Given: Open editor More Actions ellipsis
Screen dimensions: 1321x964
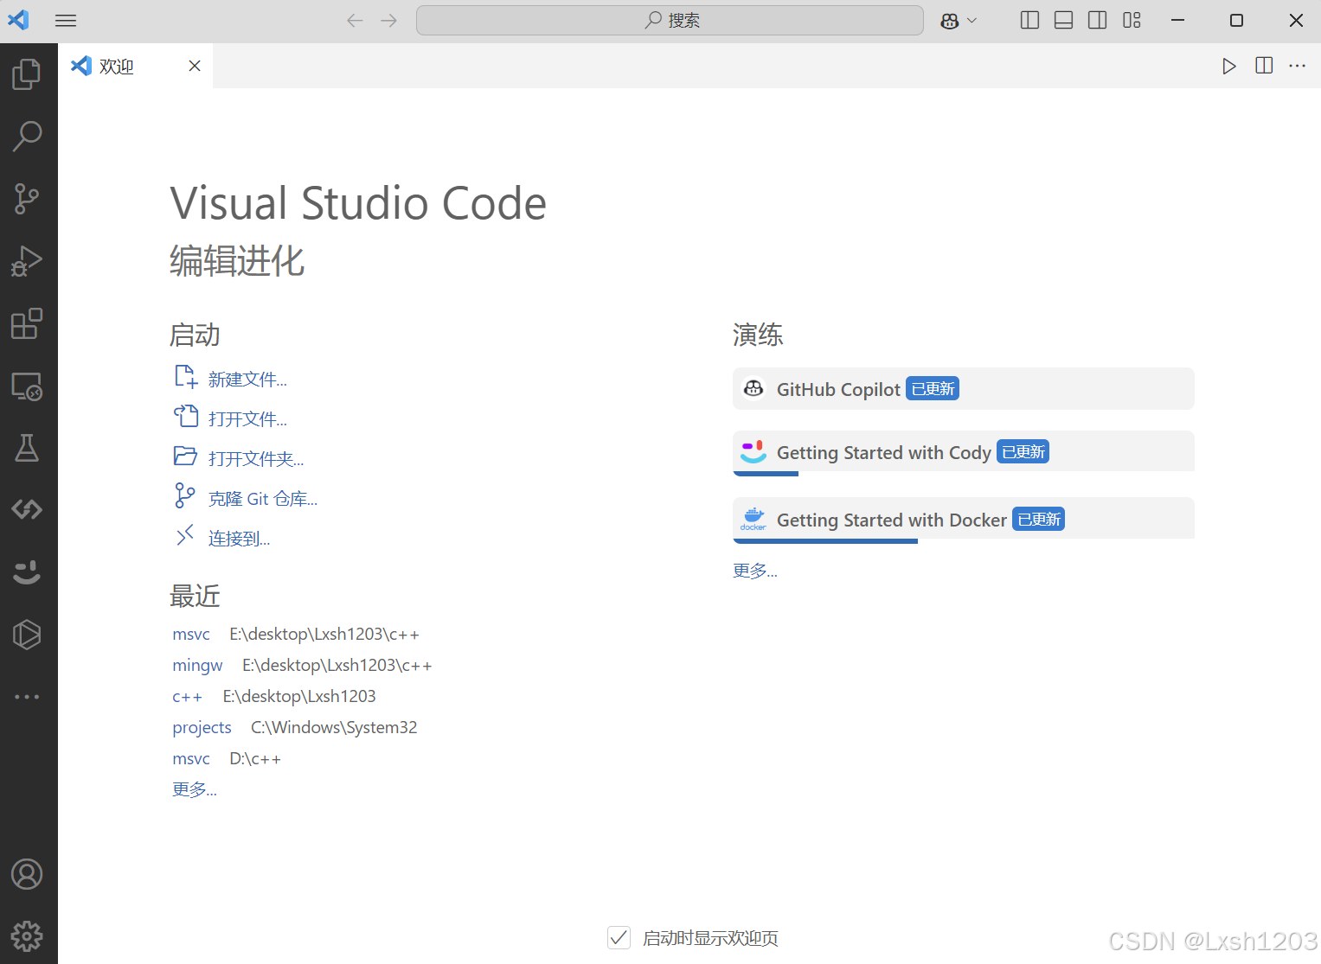Looking at the screenshot, I should pos(1298,66).
